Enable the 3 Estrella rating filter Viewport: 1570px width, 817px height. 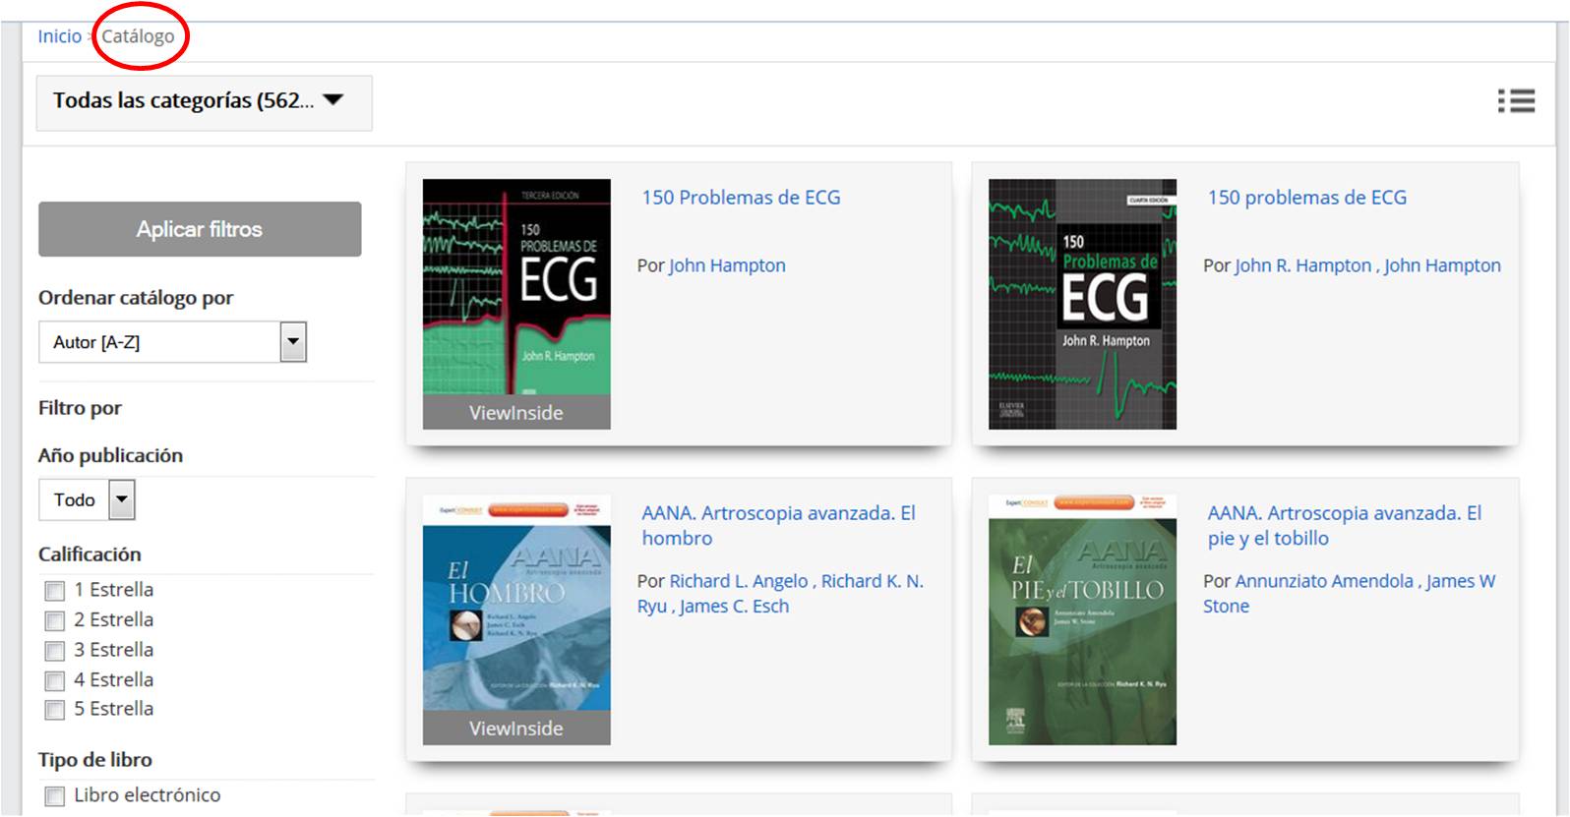tap(55, 651)
